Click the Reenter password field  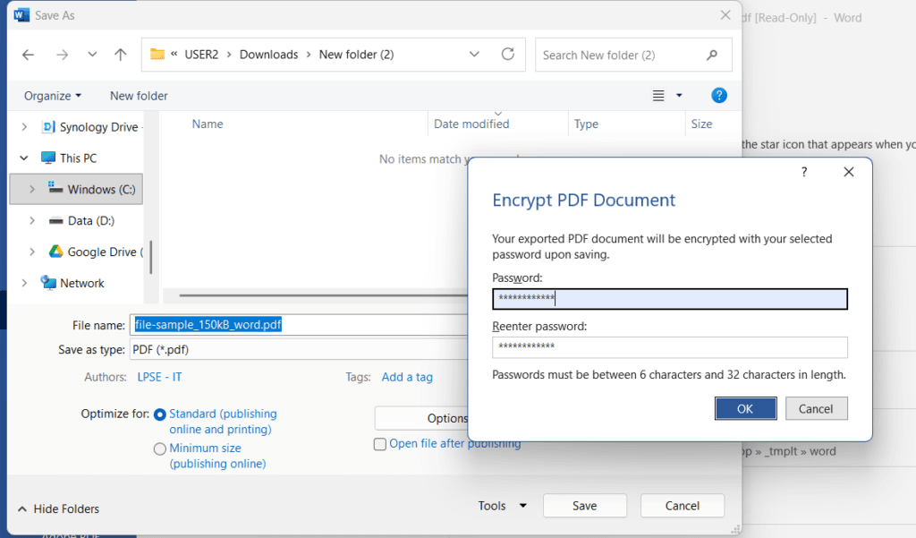(669, 347)
